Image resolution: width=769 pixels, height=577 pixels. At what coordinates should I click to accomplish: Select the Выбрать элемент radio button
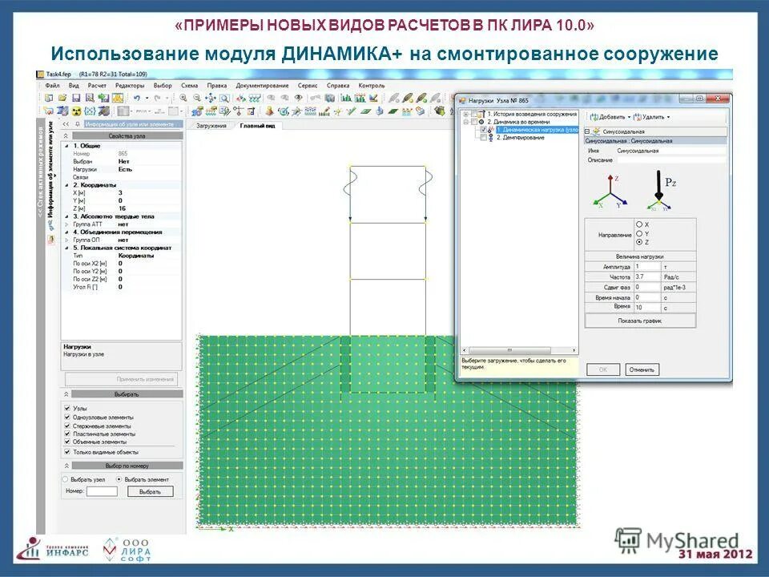tap(119, 479)
